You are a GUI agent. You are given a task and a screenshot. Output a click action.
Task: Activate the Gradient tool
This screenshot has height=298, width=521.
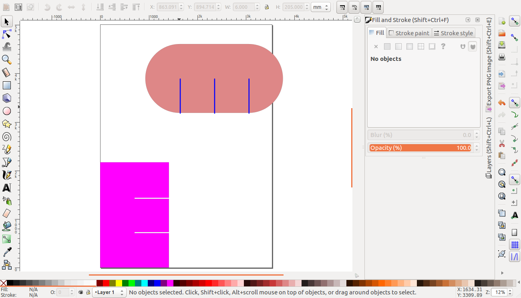point(7,239)
